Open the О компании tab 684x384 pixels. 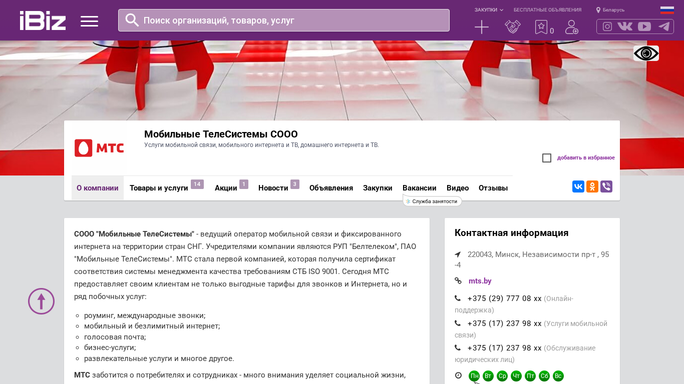pyautogui.click(x=98, y=188)
